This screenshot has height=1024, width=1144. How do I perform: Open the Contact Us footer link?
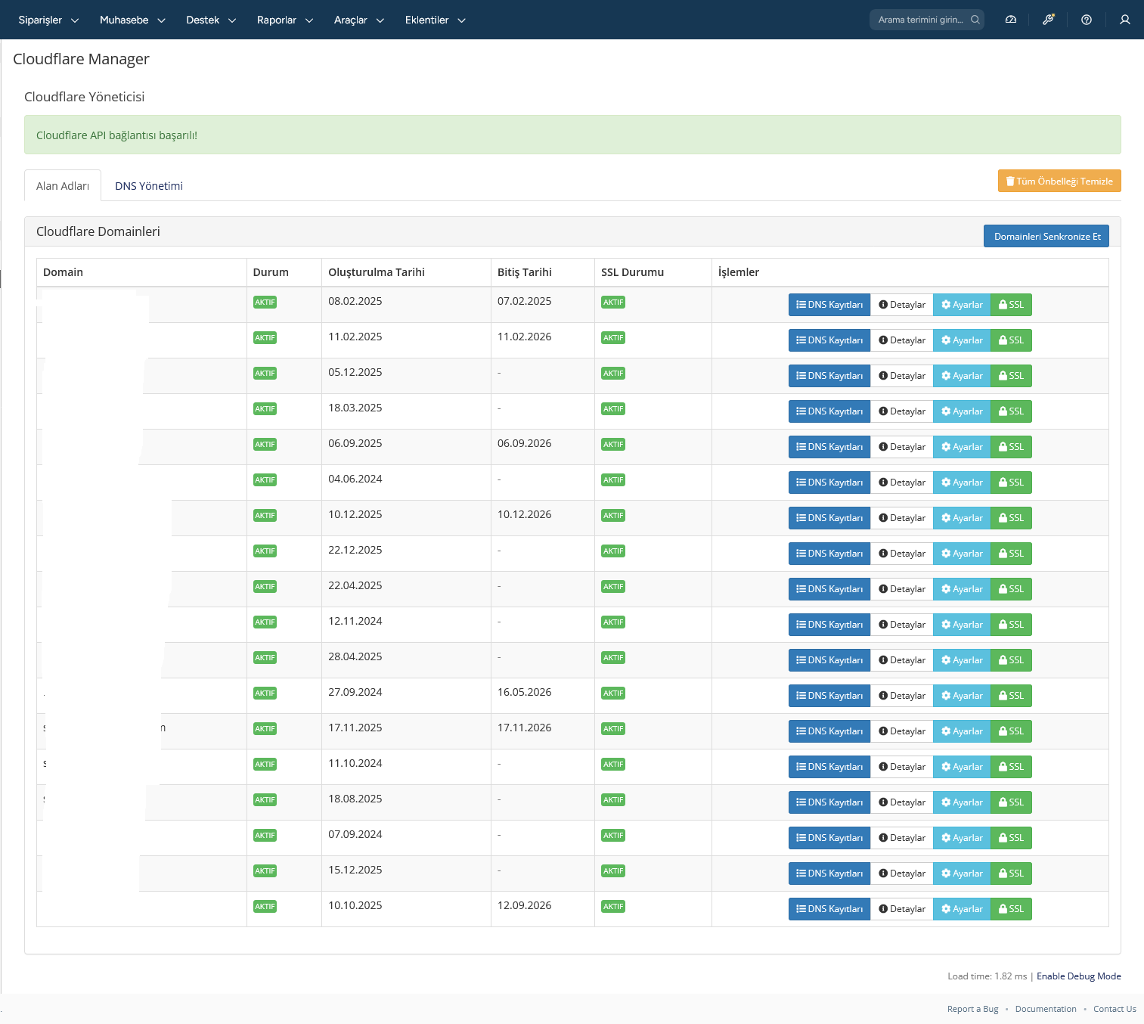(x=1115, y=1009)
